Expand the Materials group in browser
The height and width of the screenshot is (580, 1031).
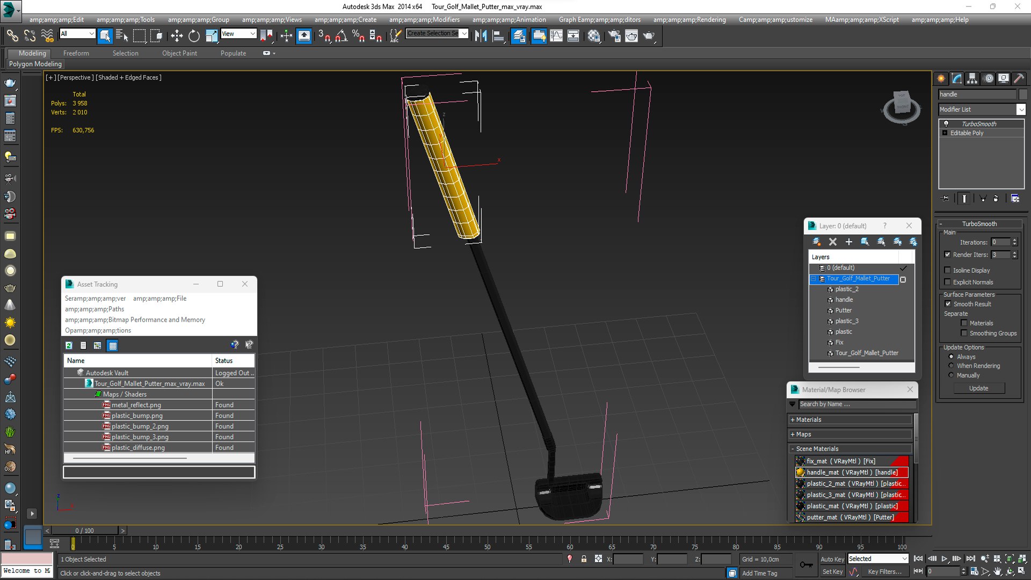coord(851,419)
